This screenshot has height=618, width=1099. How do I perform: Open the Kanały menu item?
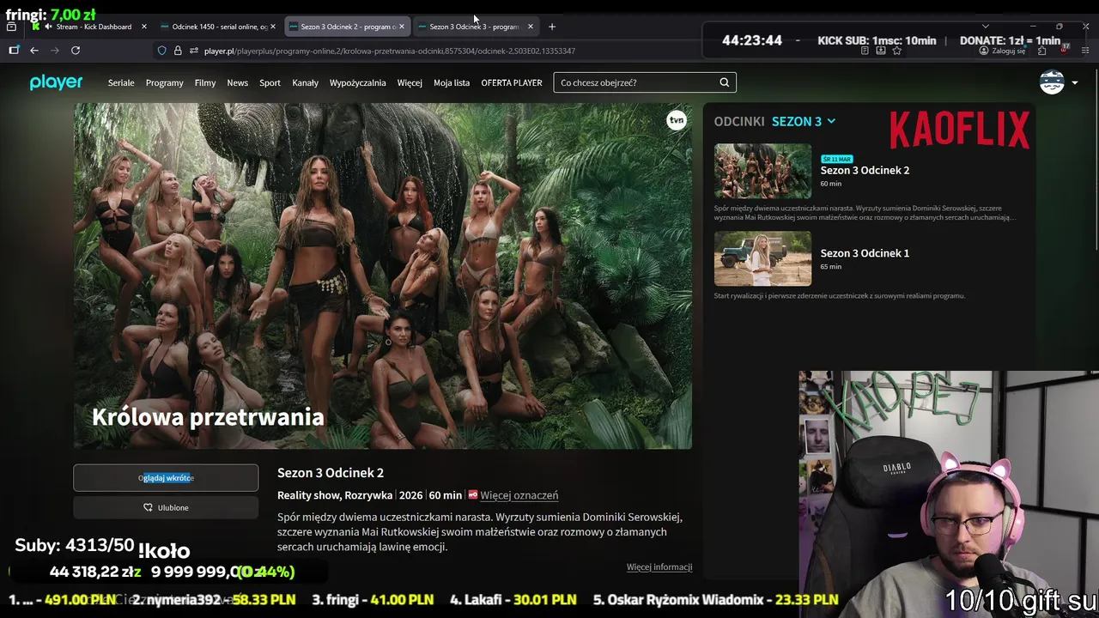[x=306, y=82]
